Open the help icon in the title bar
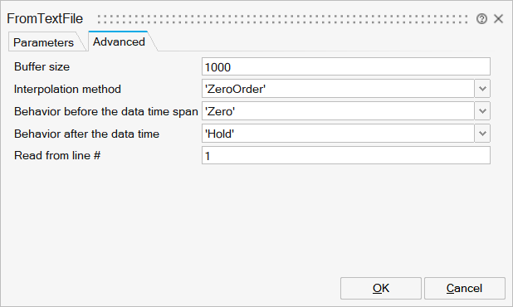 point(481,19)
